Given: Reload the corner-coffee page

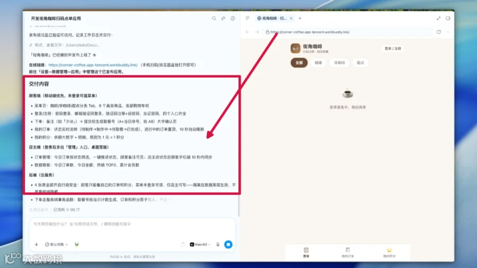Looking at the screenshot, I should click(438, 32).
